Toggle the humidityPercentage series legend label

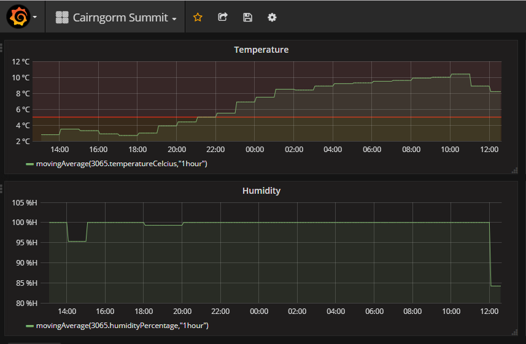click(x=122, y=326)
